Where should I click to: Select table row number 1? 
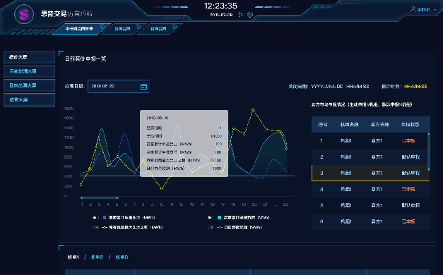370,141
